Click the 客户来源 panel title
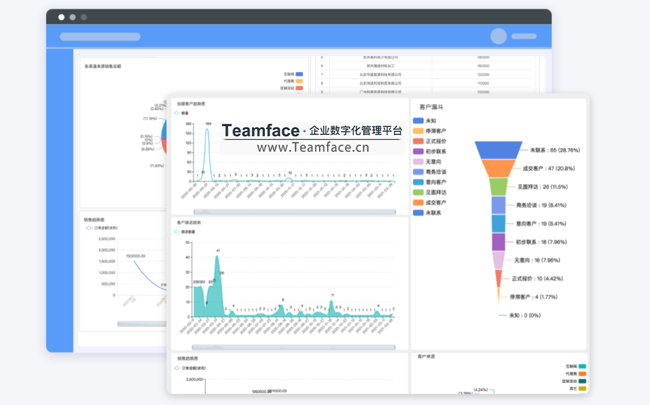The height and width of the screenshot is (405, 650). 426,357
